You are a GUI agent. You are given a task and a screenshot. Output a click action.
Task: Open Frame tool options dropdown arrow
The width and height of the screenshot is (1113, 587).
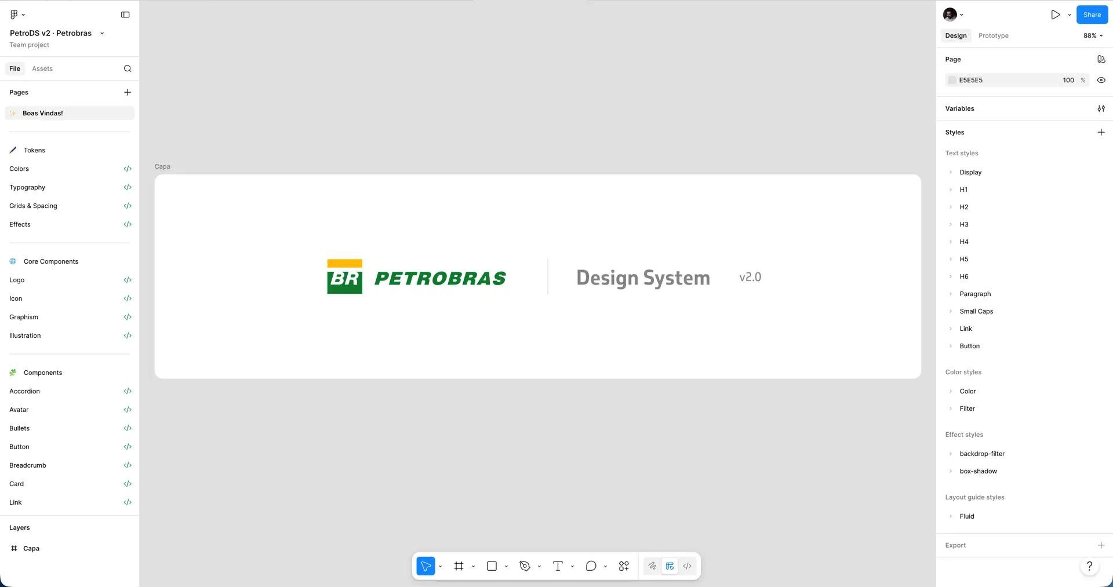[474, 567]
